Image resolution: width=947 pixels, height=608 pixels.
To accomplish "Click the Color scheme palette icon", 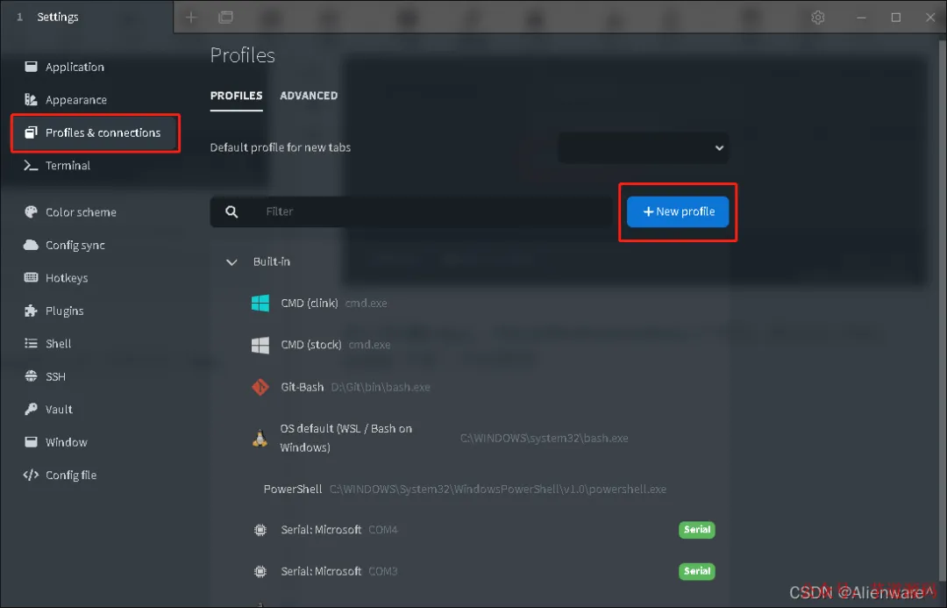I will 31,212.
